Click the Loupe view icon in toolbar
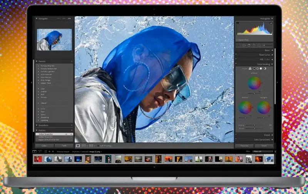Image resolution: width=308 pixels, height=194 pixels. [x=78, y=146]
